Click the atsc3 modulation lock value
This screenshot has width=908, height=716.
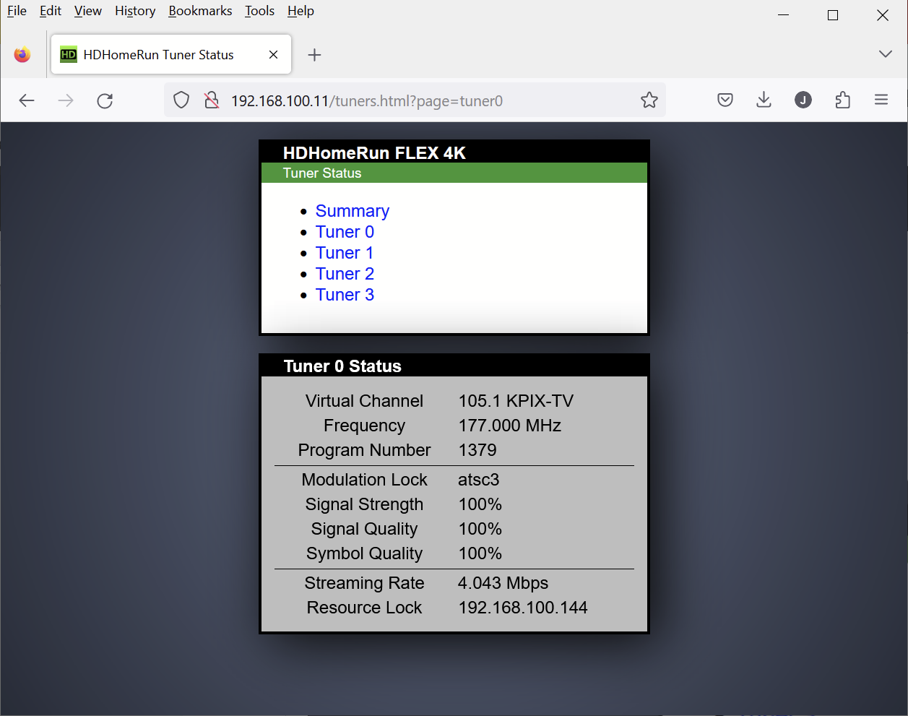(x=479, y=480)
